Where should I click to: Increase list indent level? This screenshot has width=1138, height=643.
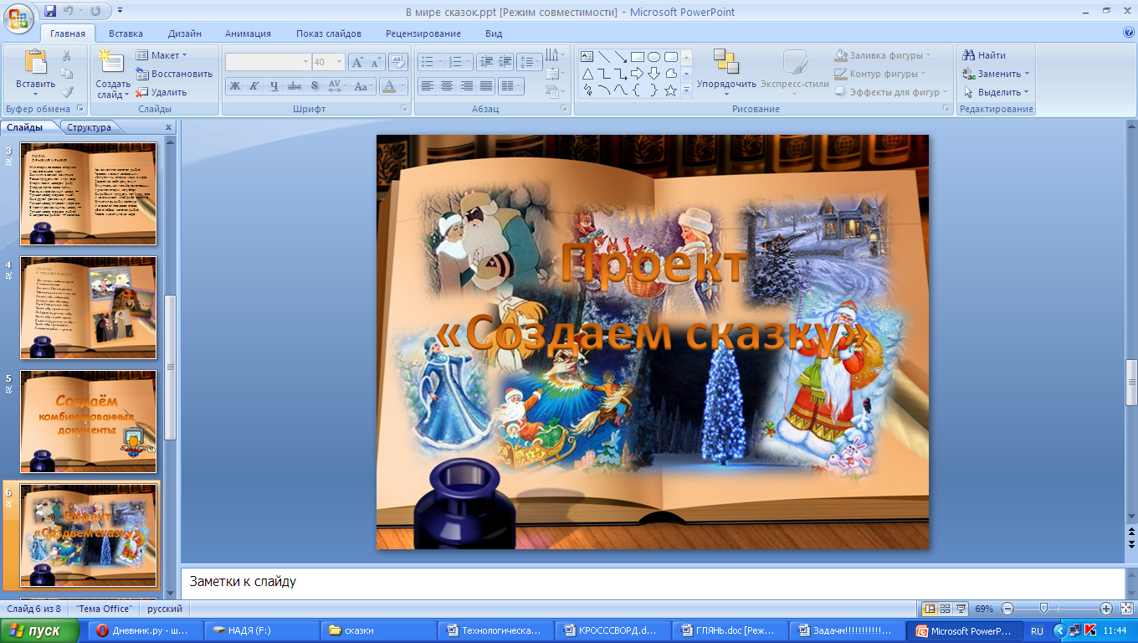click(x=505, y=62)
